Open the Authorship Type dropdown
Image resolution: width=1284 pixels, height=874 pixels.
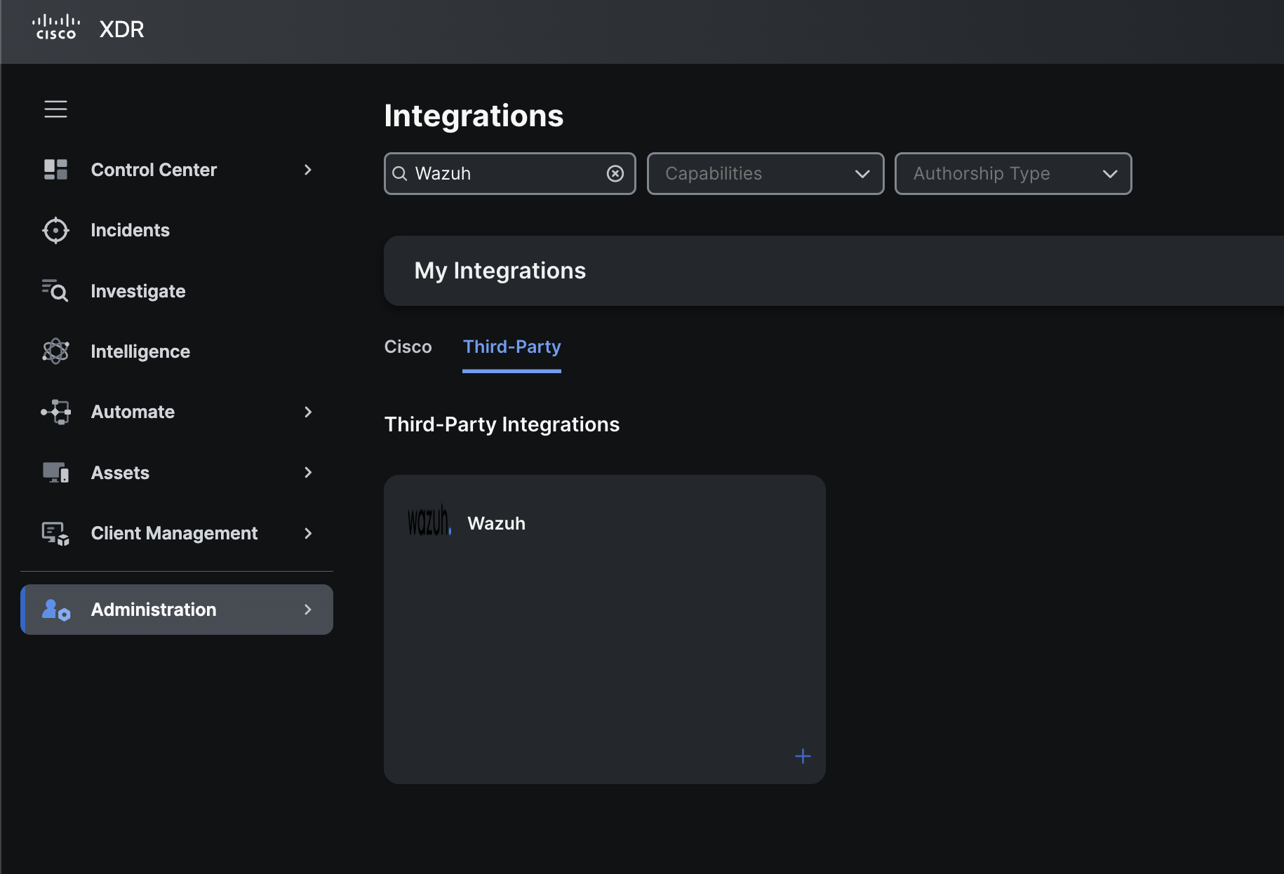click(x=1012, y=173)
